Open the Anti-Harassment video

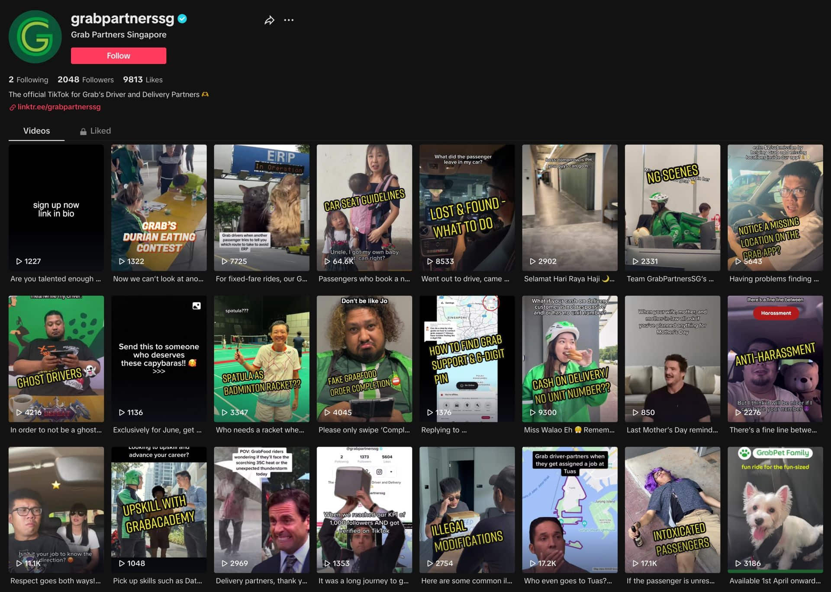pyautogui.click(x=775, y=359)
